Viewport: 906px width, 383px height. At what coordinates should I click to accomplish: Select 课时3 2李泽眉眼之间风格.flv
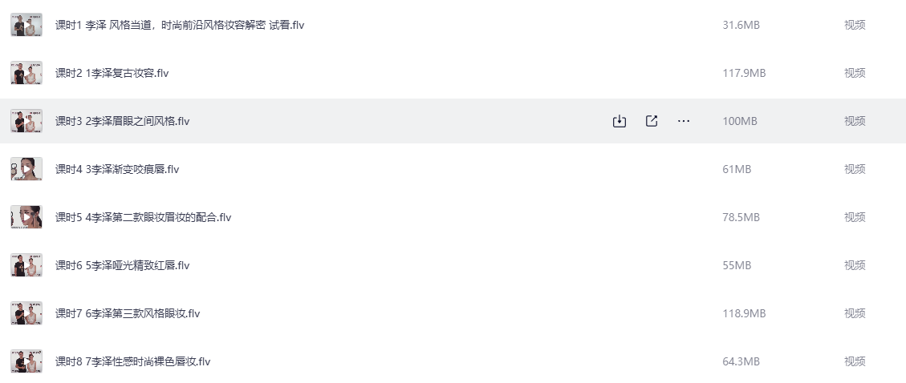(122, 121)
